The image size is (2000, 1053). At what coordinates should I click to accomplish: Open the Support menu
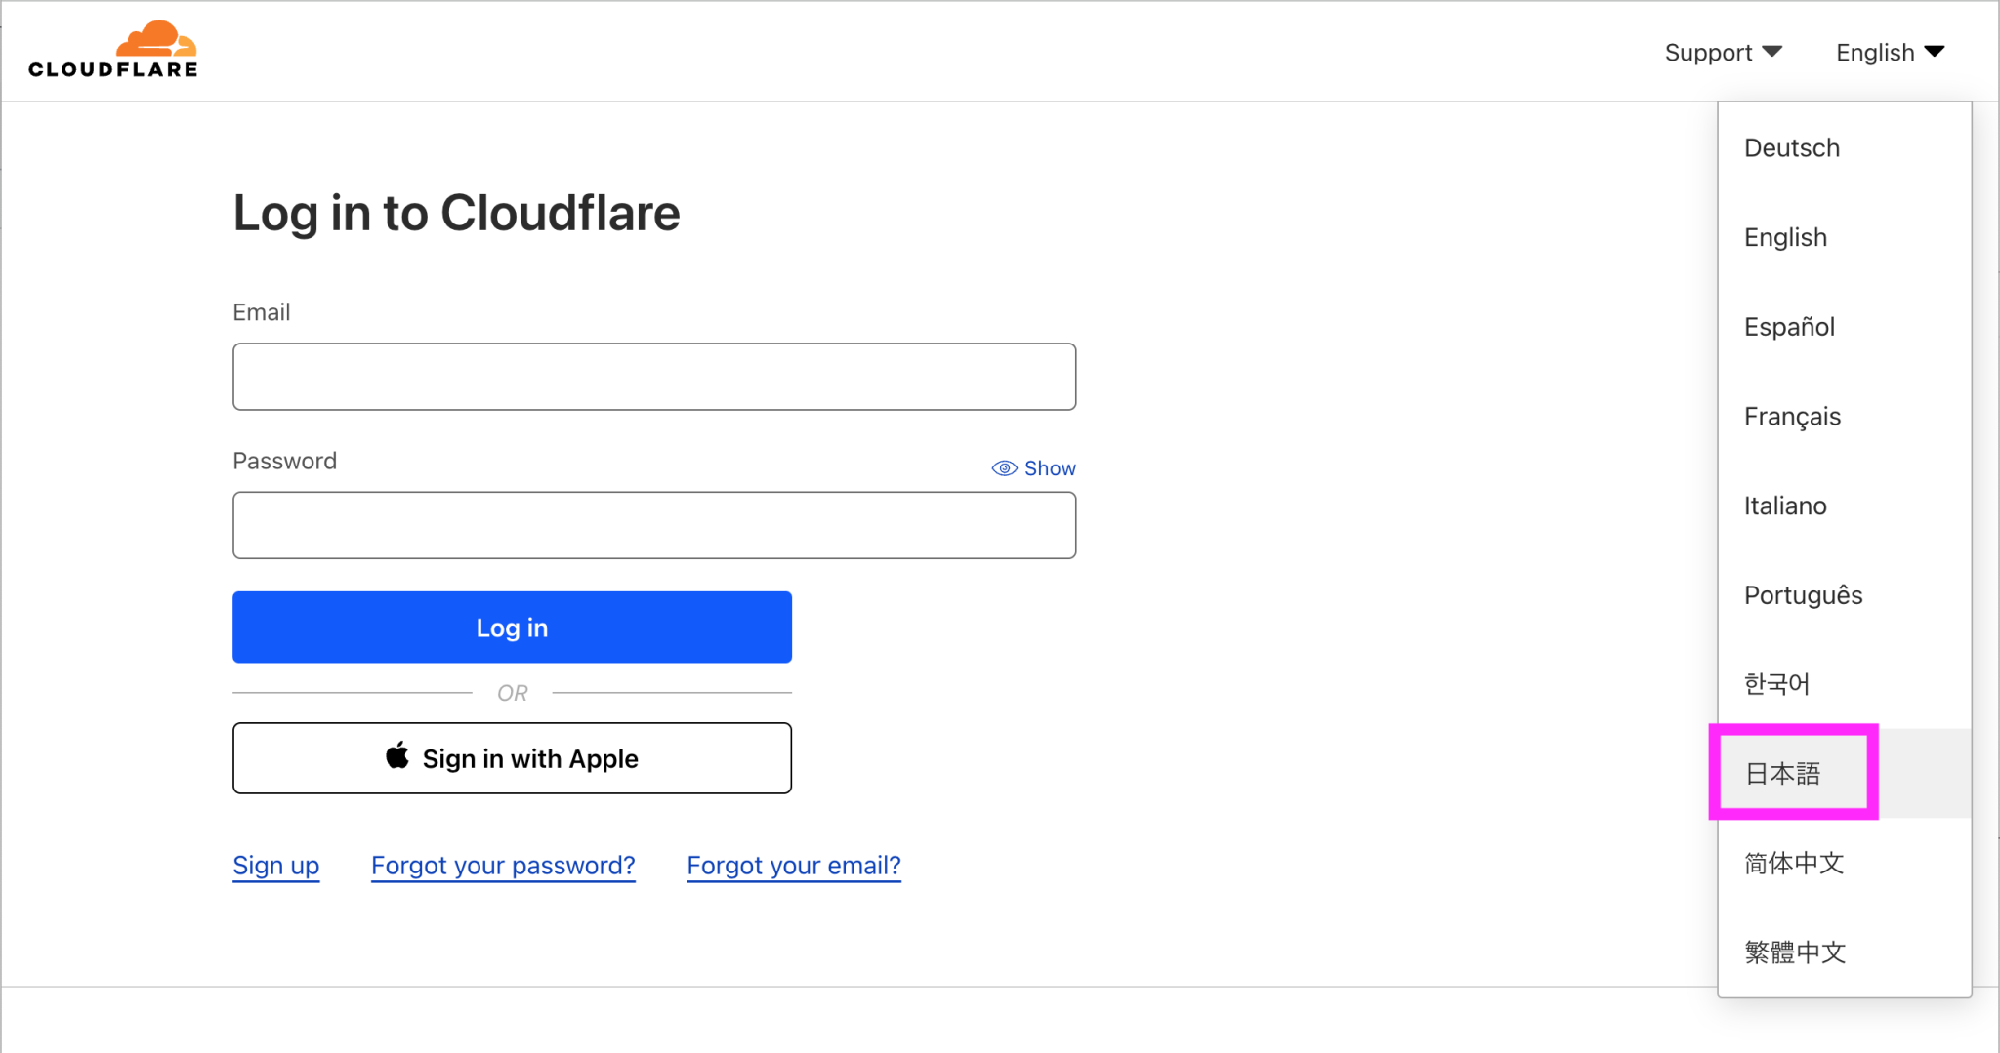point(1708,52)
